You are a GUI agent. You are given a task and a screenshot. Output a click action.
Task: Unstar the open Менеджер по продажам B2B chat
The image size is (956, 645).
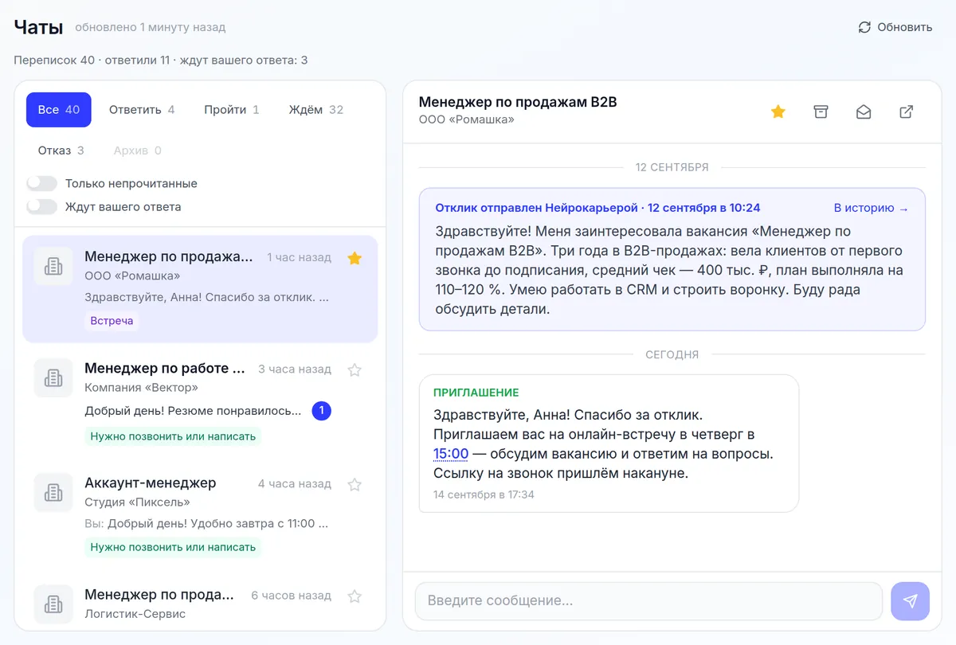(x=778, y=112)
